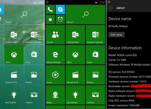This screenshot has height=109, width=151.
Task: Open the Alarms clock tile
Action: (60, 19)
